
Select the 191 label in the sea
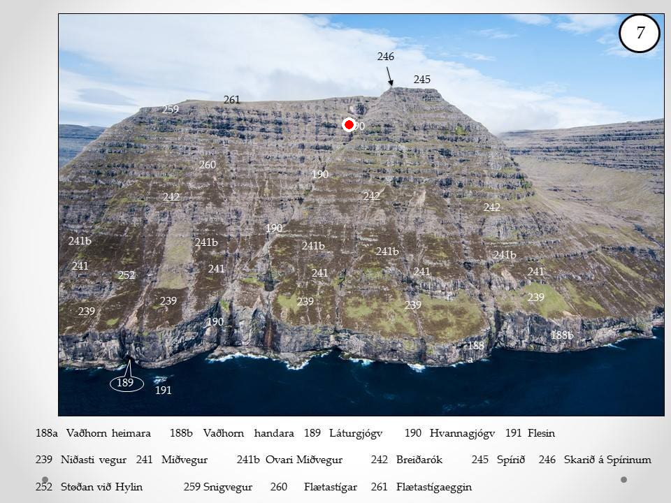[x=163, y=391]
